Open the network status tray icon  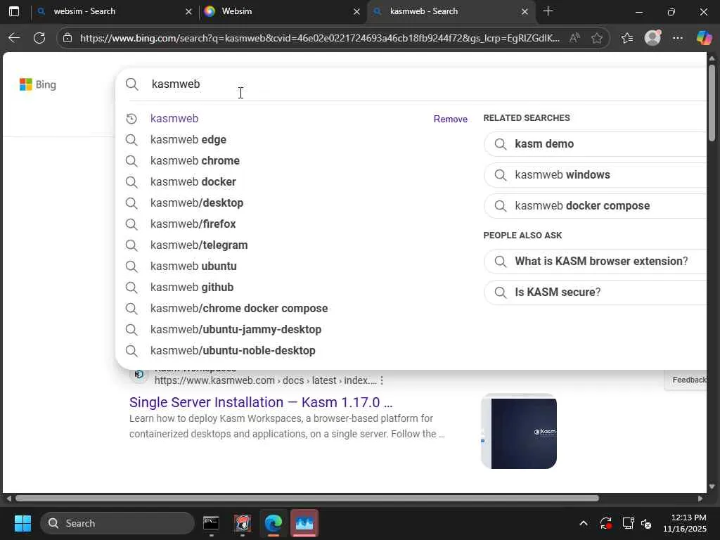(628, 523)
